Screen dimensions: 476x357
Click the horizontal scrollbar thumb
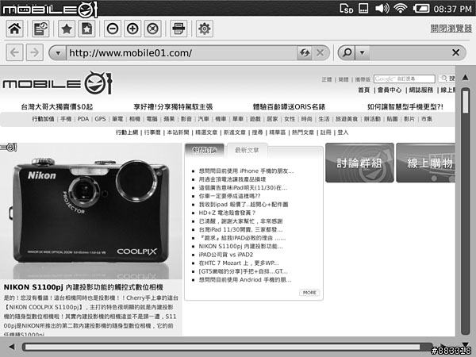[x=222, y=347]
